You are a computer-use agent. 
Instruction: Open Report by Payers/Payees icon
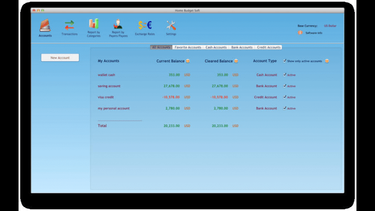click(x=118, y=24)
